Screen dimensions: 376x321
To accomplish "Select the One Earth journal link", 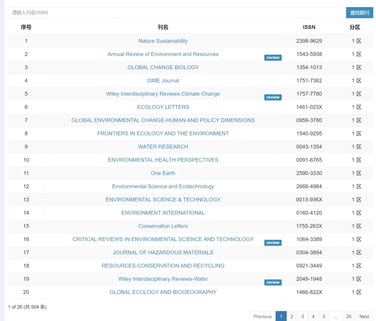I will [x=163, y=173].
